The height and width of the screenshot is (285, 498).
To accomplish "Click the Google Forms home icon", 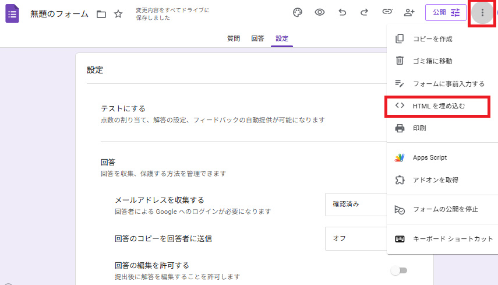I will [x=13, y=13].
